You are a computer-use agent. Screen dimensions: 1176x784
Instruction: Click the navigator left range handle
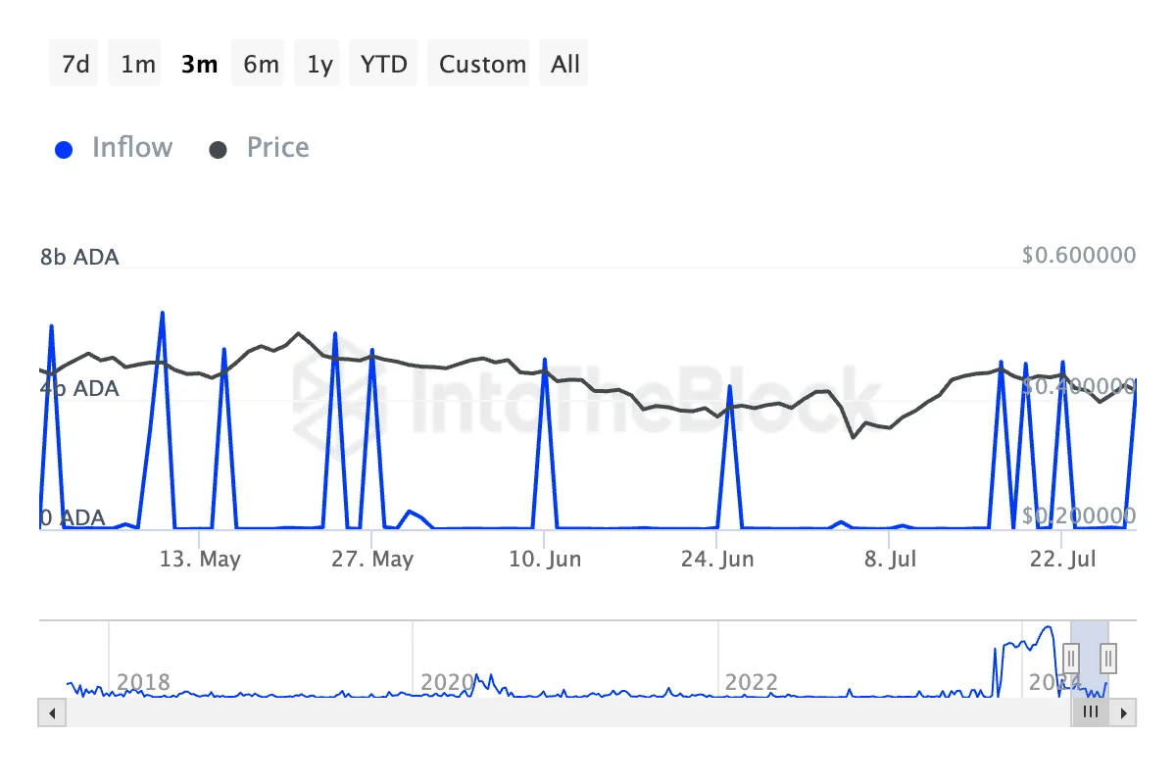pyautogui.click(x=1071, y=656)
